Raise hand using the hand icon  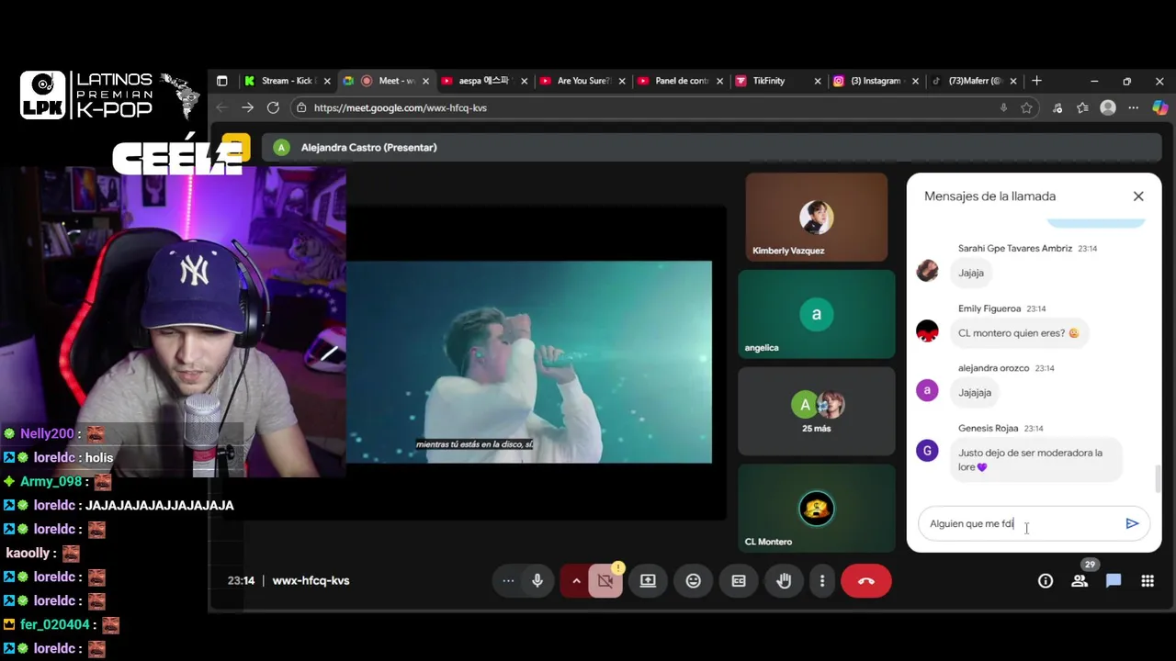[784, 580]
